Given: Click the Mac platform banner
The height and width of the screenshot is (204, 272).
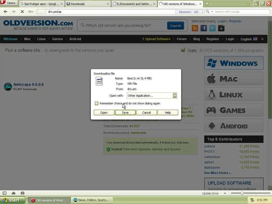Looking at the screenshot, I should 234,79.
